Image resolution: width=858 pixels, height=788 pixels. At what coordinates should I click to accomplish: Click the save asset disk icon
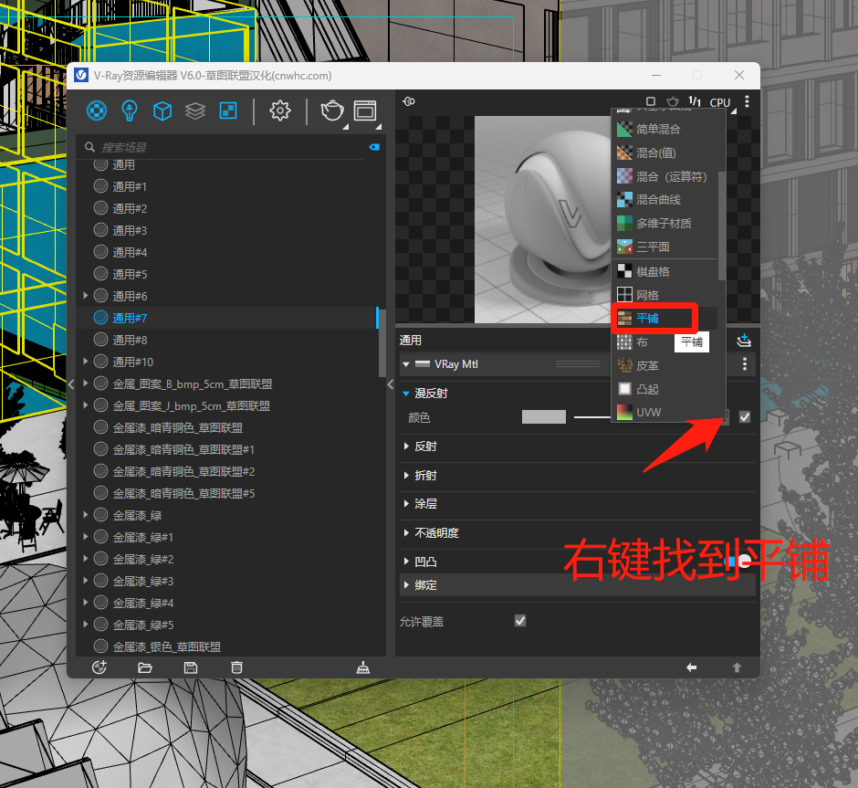[191, 667]
